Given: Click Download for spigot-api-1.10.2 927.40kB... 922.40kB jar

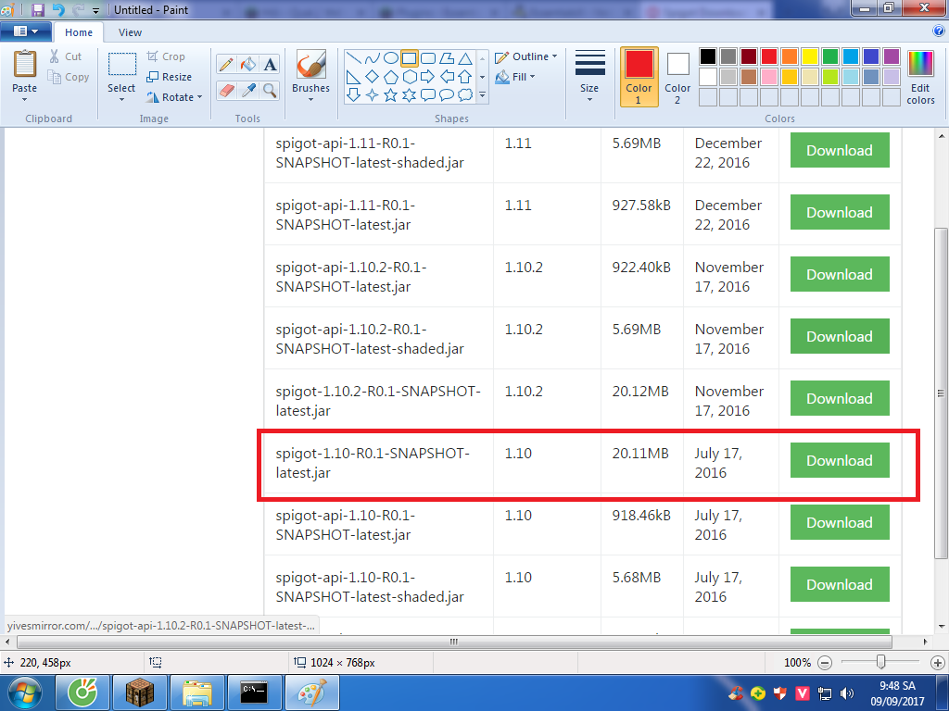Looking at the screenshot, I should [x=840, y=274].
